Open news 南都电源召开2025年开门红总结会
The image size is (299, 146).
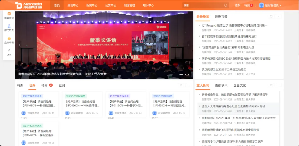point(238,118)
